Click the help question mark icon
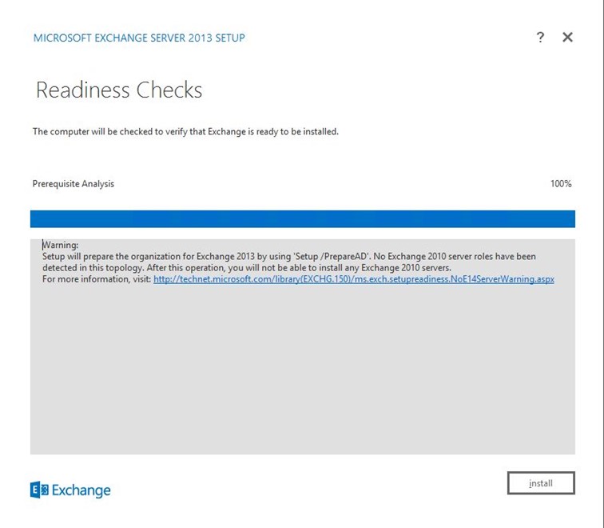Screen dimensions: 604x528 coord(540,37)
